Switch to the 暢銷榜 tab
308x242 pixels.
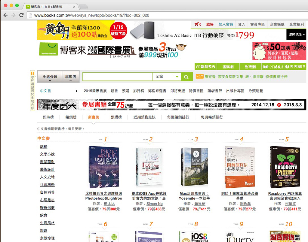click(x=71, y=117)
